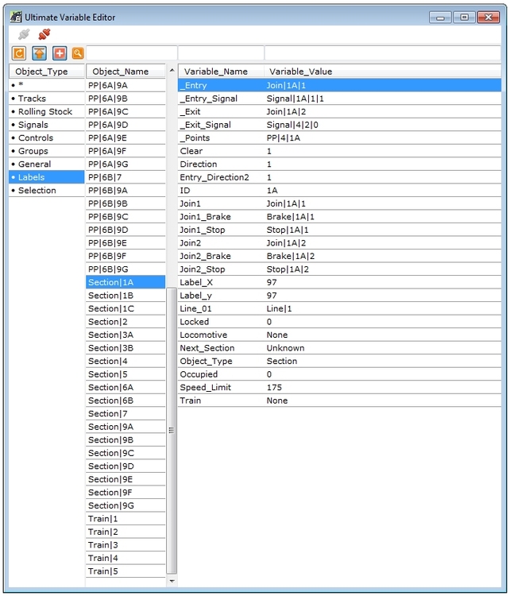
Task: Click the scroll up arrow of object list
Action: [x=172, y=72]
